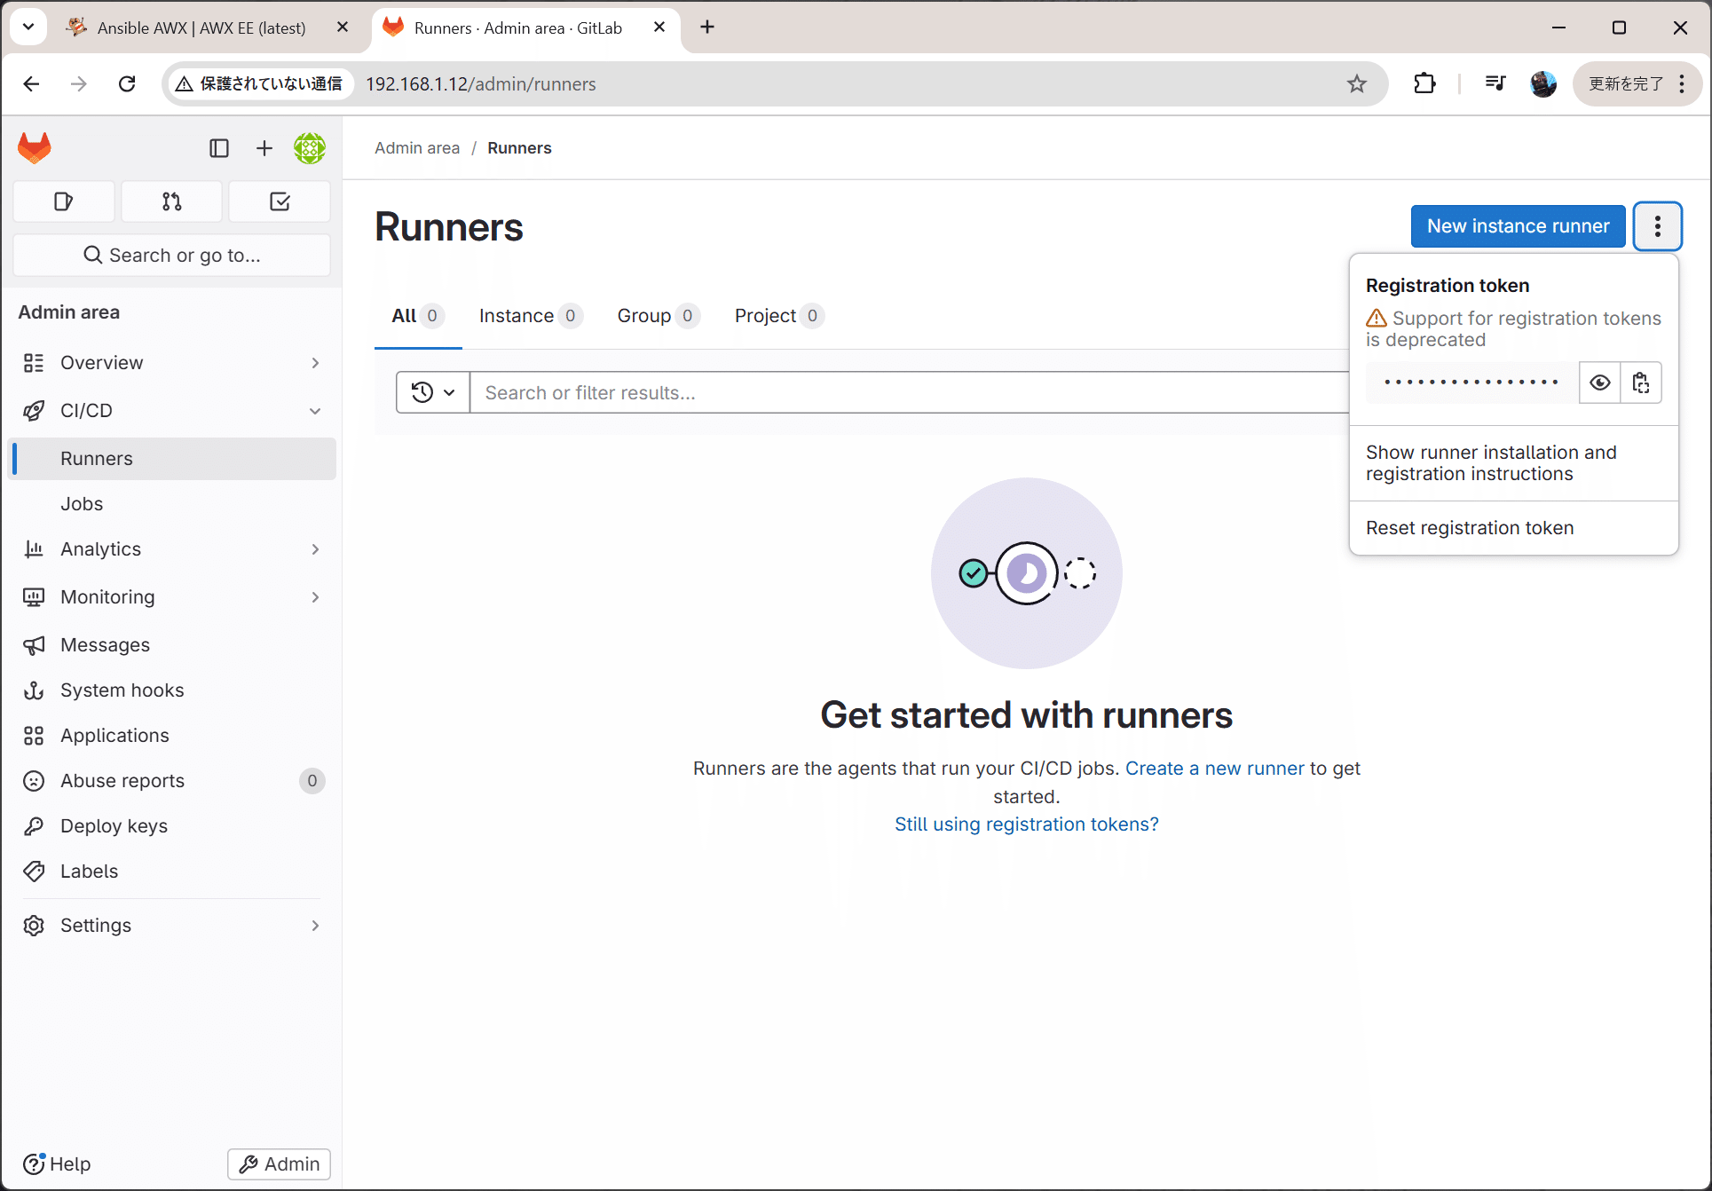The height and width of the screenshot is (1191, 1712).
Task: Open the GitLab home via fox logo
Action: [x=33, y=147]
